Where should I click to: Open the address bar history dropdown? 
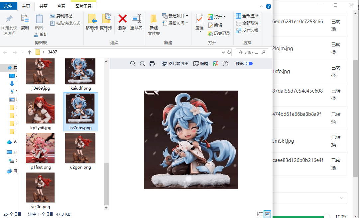[x=223, y=52]
